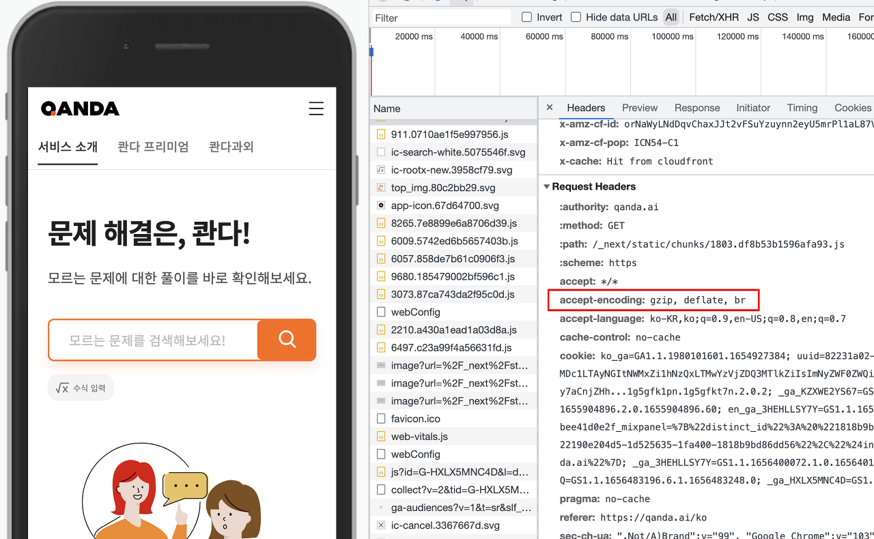Select the 서비스 소개 tab

(68, 147)
